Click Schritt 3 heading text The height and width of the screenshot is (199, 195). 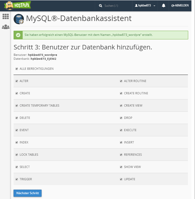point(83,47)
